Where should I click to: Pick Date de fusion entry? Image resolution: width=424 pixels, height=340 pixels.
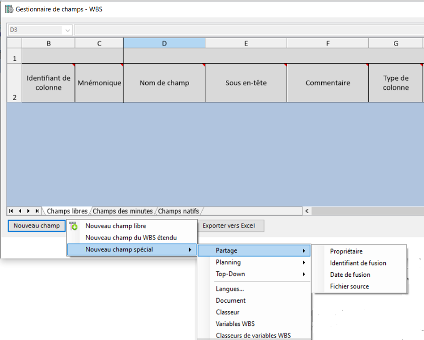[350, 274]
